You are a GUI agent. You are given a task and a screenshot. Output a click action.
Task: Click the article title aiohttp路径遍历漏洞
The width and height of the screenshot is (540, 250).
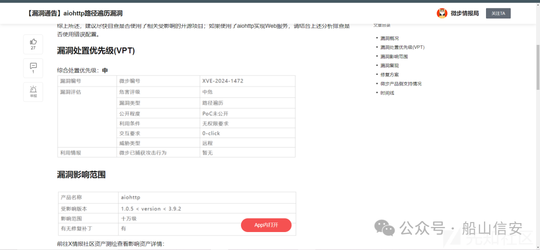pos(74,13)
